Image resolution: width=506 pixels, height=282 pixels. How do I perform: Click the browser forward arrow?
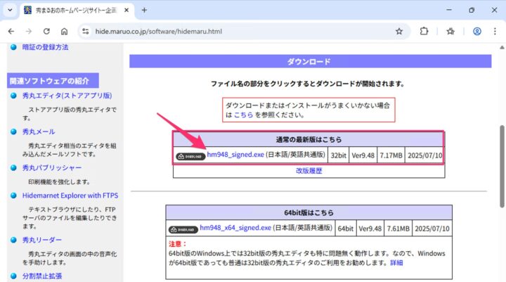tap(29, 32)
